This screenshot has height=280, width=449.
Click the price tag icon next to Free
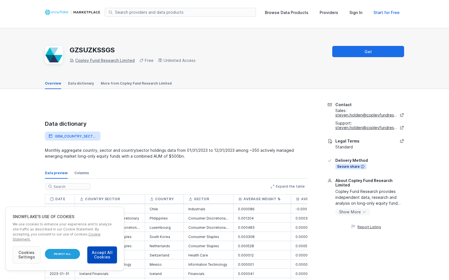coord(141,60)
